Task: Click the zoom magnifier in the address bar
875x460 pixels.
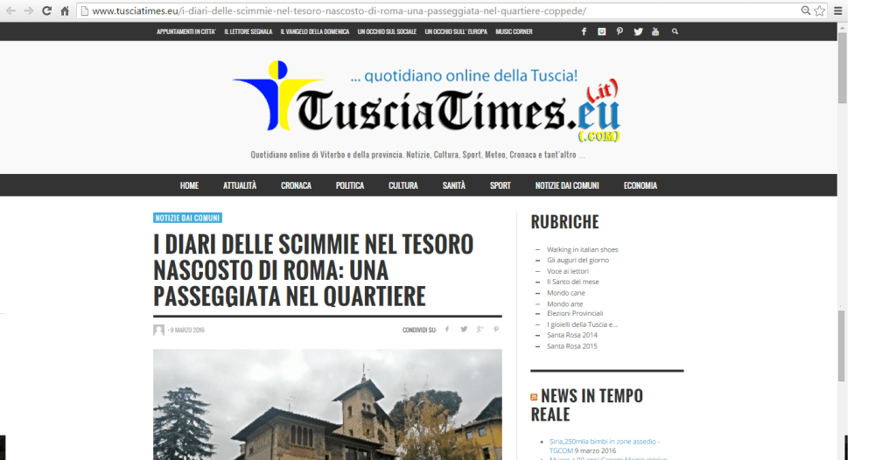Action: pos(805,10)
